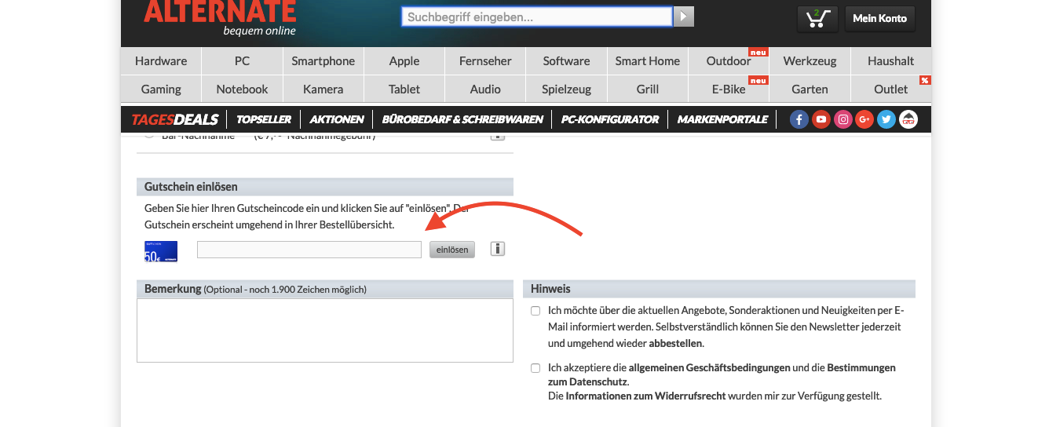
Task: Open the YouTube social icon
Action: click(x=821, y=119)
